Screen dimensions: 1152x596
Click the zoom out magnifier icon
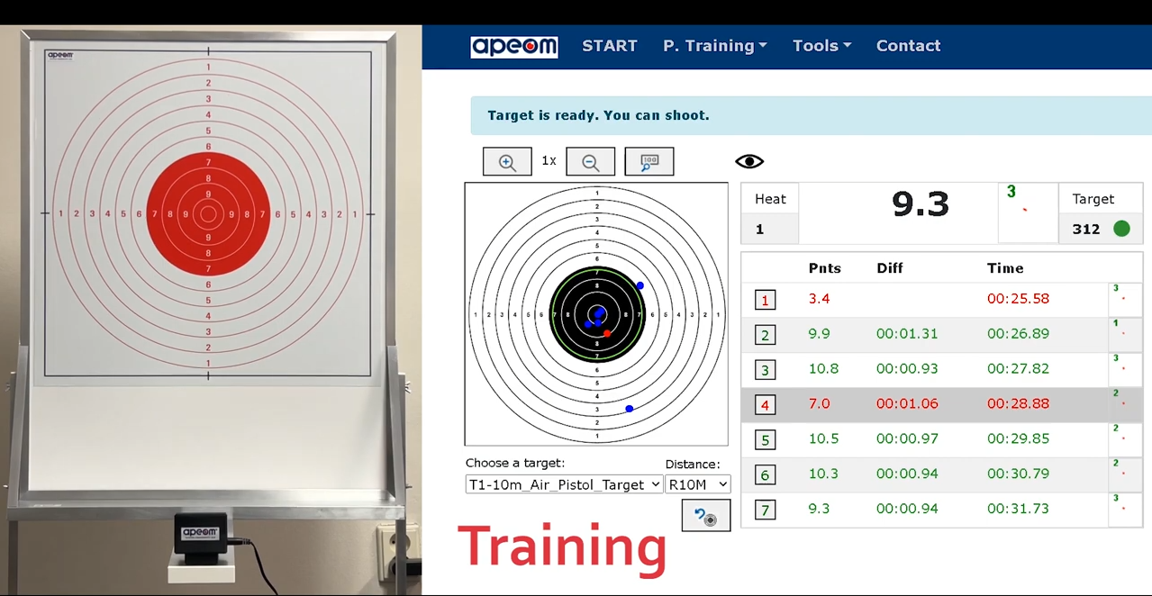(591, 162)
